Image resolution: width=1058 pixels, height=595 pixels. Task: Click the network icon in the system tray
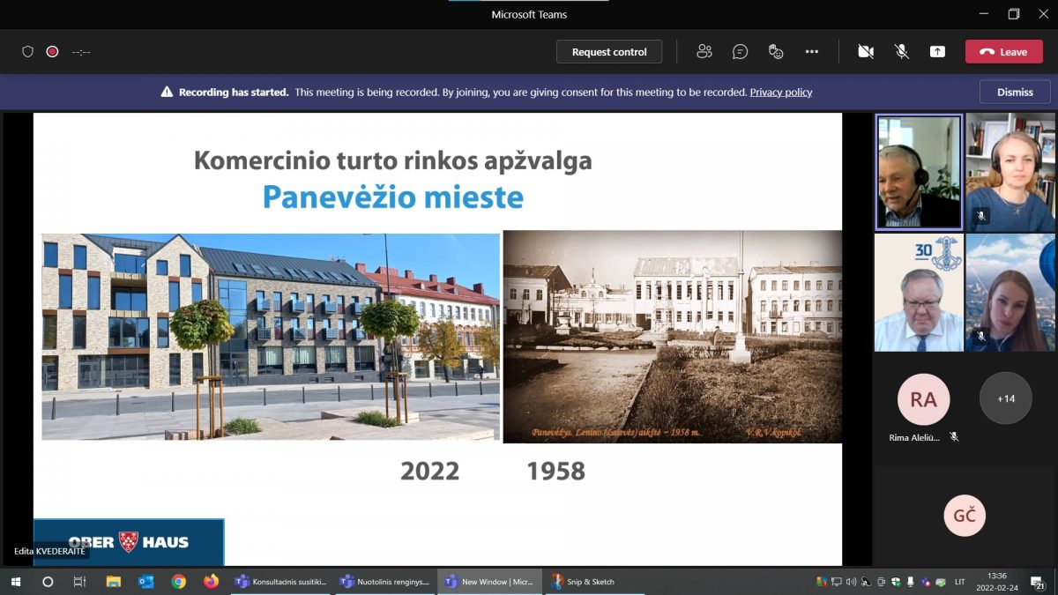[x=837, y=582]
